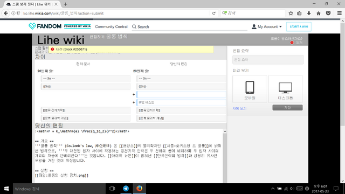The width and height of the screenshot is (345, 194).
Task: Open Task View on the taskbar
Action: point(112,189)
